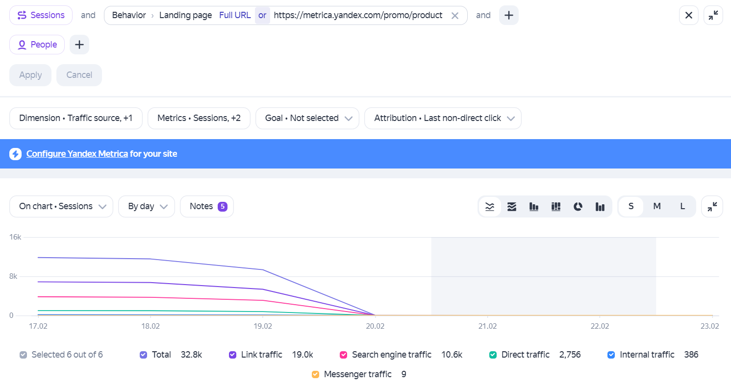The height and width of the screenshot is (386, 731).
Task: Switch to stacked area chart icon
Action: coord(512,207)
